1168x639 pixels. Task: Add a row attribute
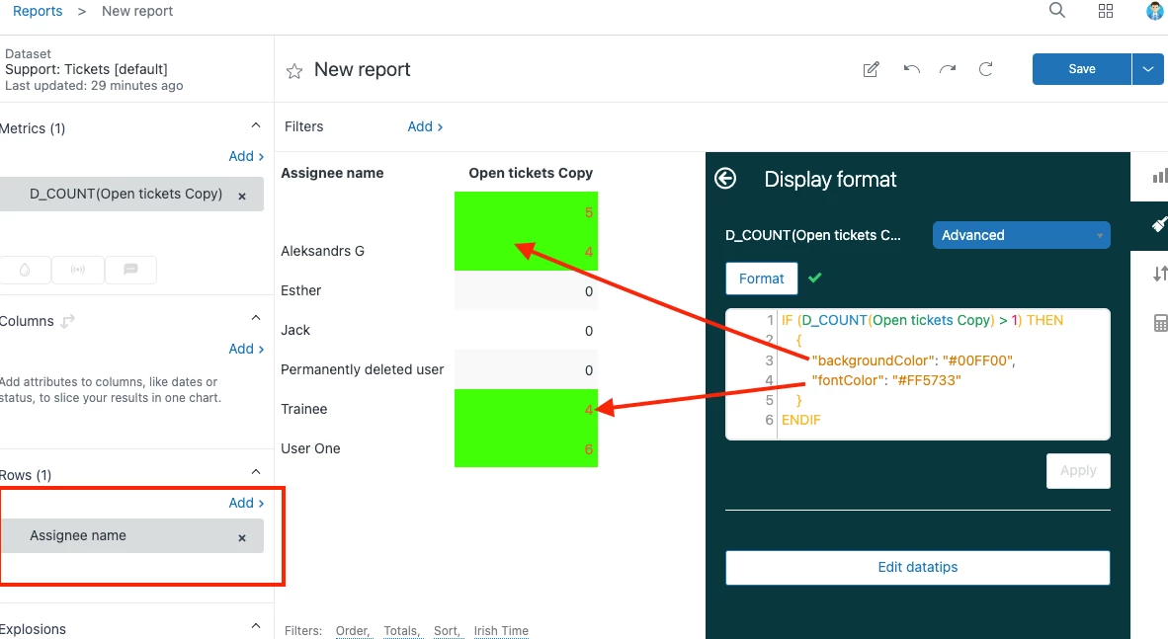246,503
